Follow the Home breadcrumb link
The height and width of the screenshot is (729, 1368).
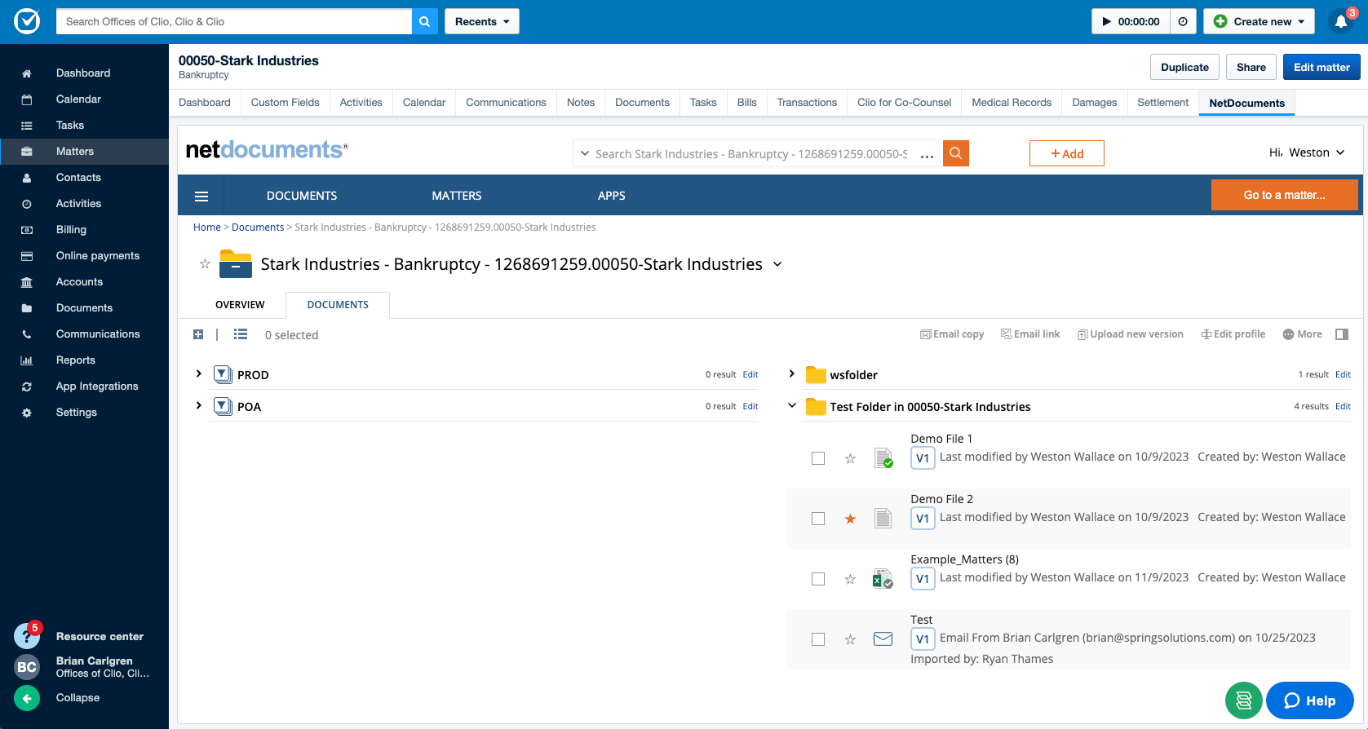click(x=207, y=228)
